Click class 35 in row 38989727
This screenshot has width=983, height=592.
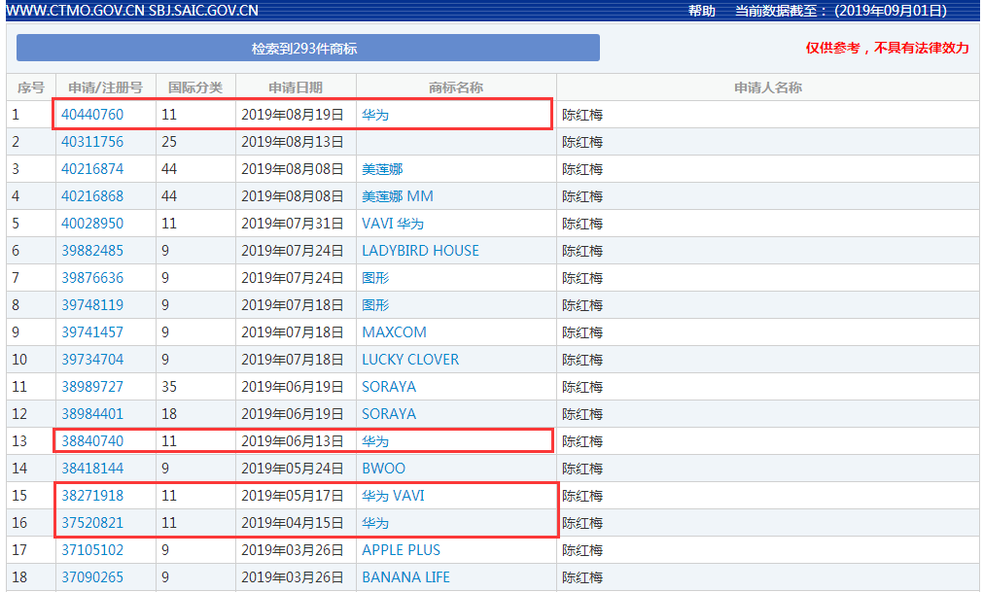[169, 387]
